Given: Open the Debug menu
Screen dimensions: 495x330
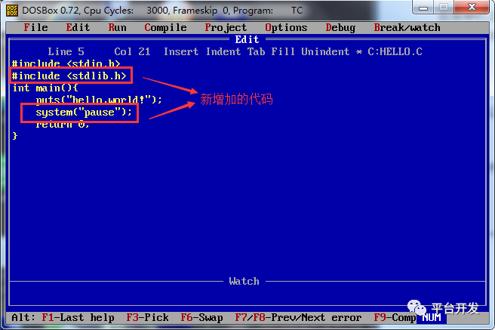Looking at the screenshot, I should tap(340, 28).
